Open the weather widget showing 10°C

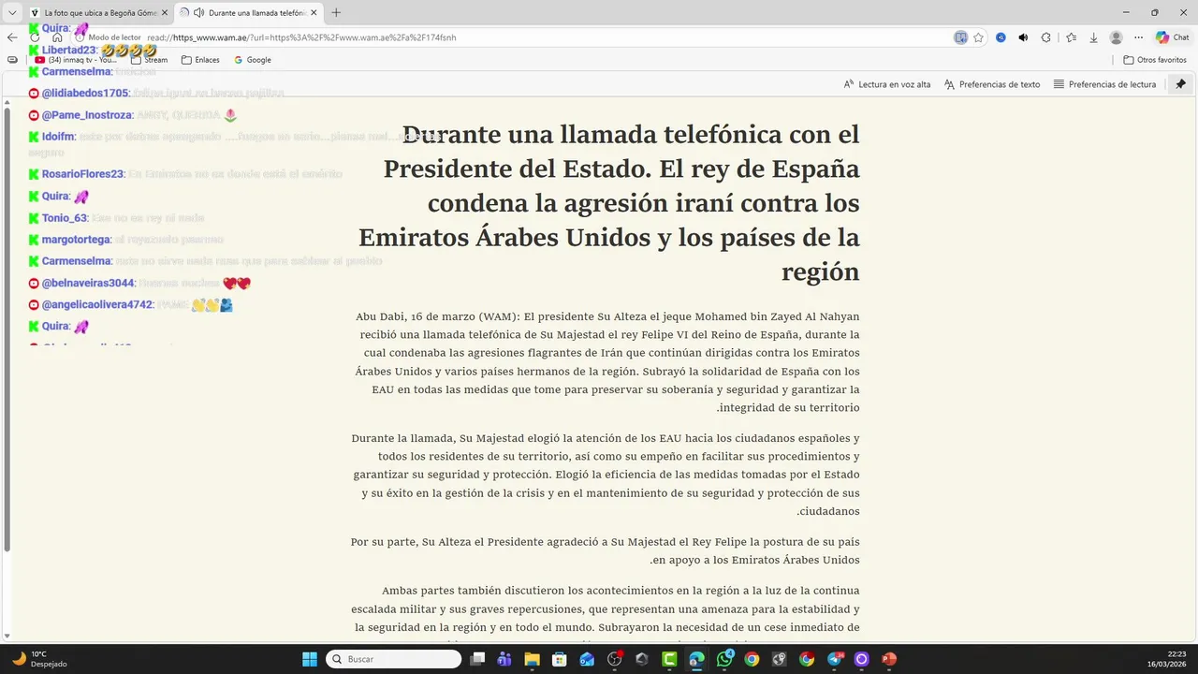(39, 659)
